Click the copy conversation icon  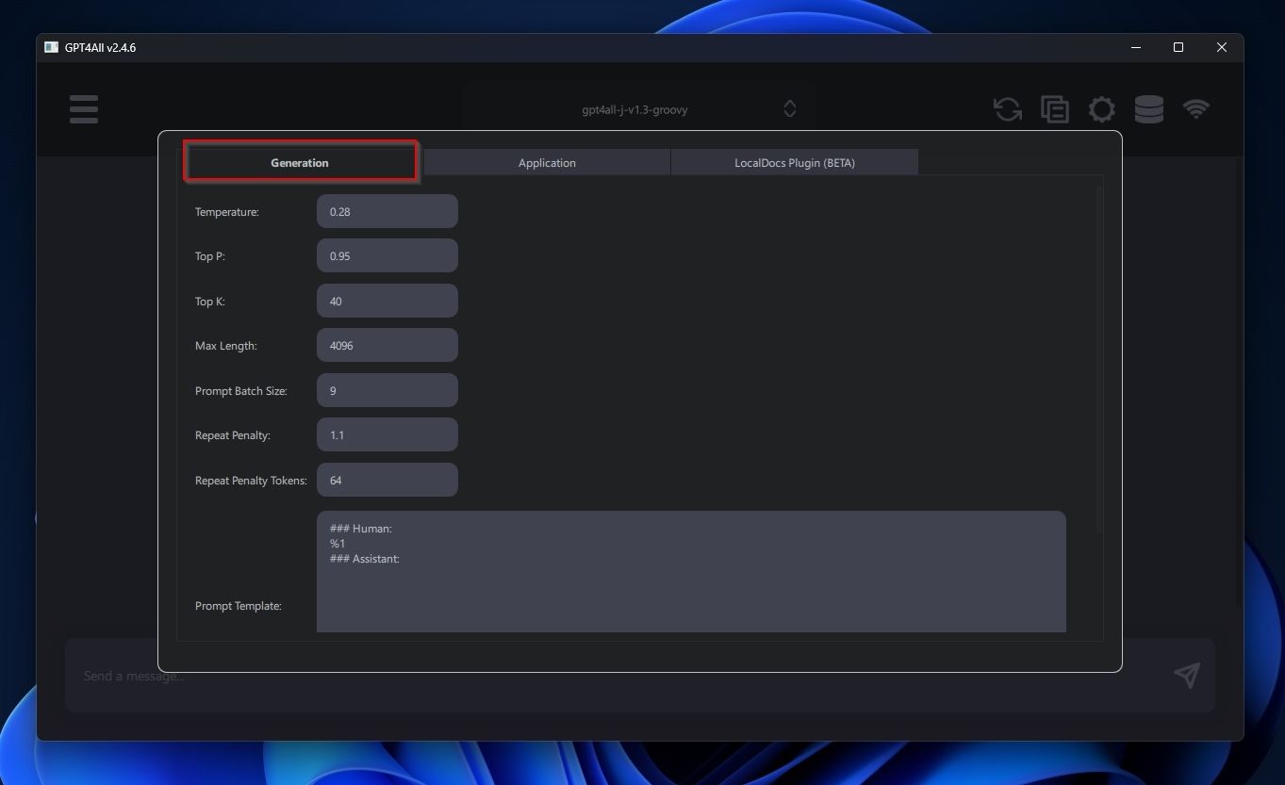[x=1054, y=109]
